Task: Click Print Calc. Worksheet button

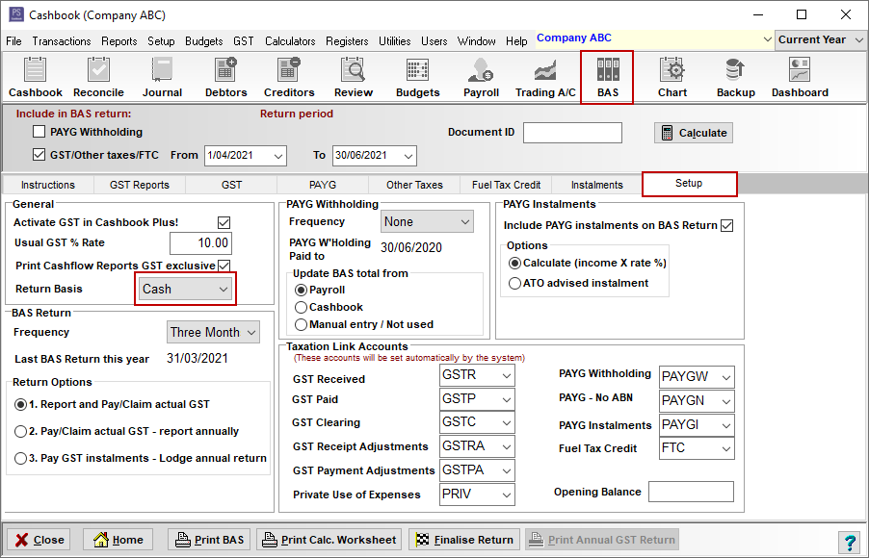Action: point(329,540)
